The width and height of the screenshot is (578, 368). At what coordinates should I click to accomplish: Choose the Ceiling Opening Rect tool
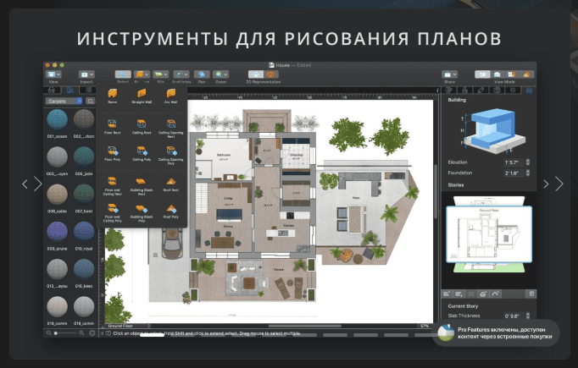tap(170, 128)
